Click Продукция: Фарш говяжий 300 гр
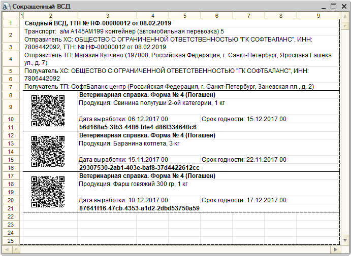Screen dimensions: 351x256 click(x=133, y=184)
